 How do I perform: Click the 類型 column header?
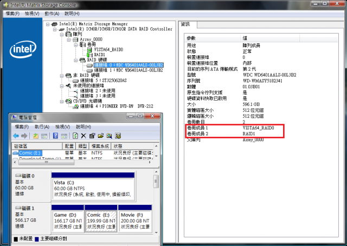[82, 147]
